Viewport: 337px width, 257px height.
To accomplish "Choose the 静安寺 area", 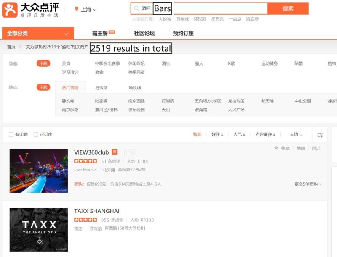I will click(68, 101).
